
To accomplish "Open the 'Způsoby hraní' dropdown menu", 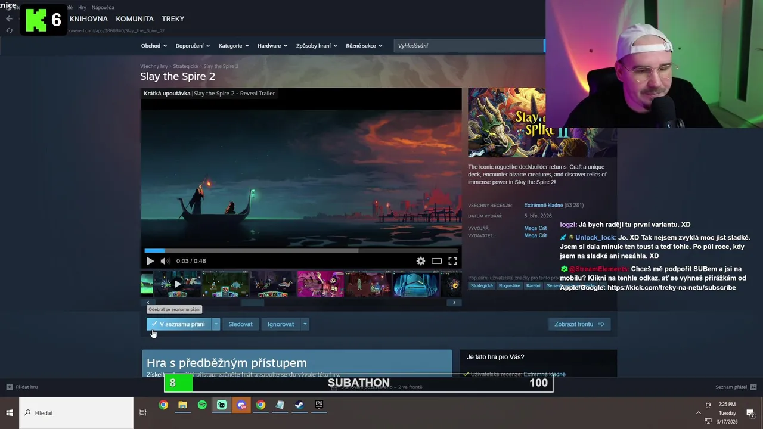I will point(317,46).
